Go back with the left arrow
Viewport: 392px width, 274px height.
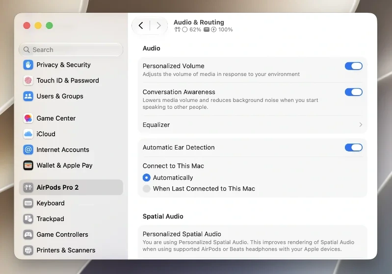pos(141,25)
